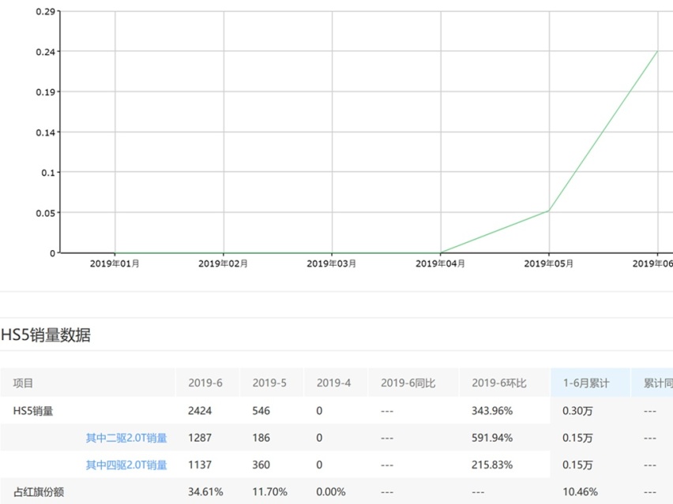Click the 0.24 y-axis label
This screenshot has height=504, width=673.
tap(46, 52)
